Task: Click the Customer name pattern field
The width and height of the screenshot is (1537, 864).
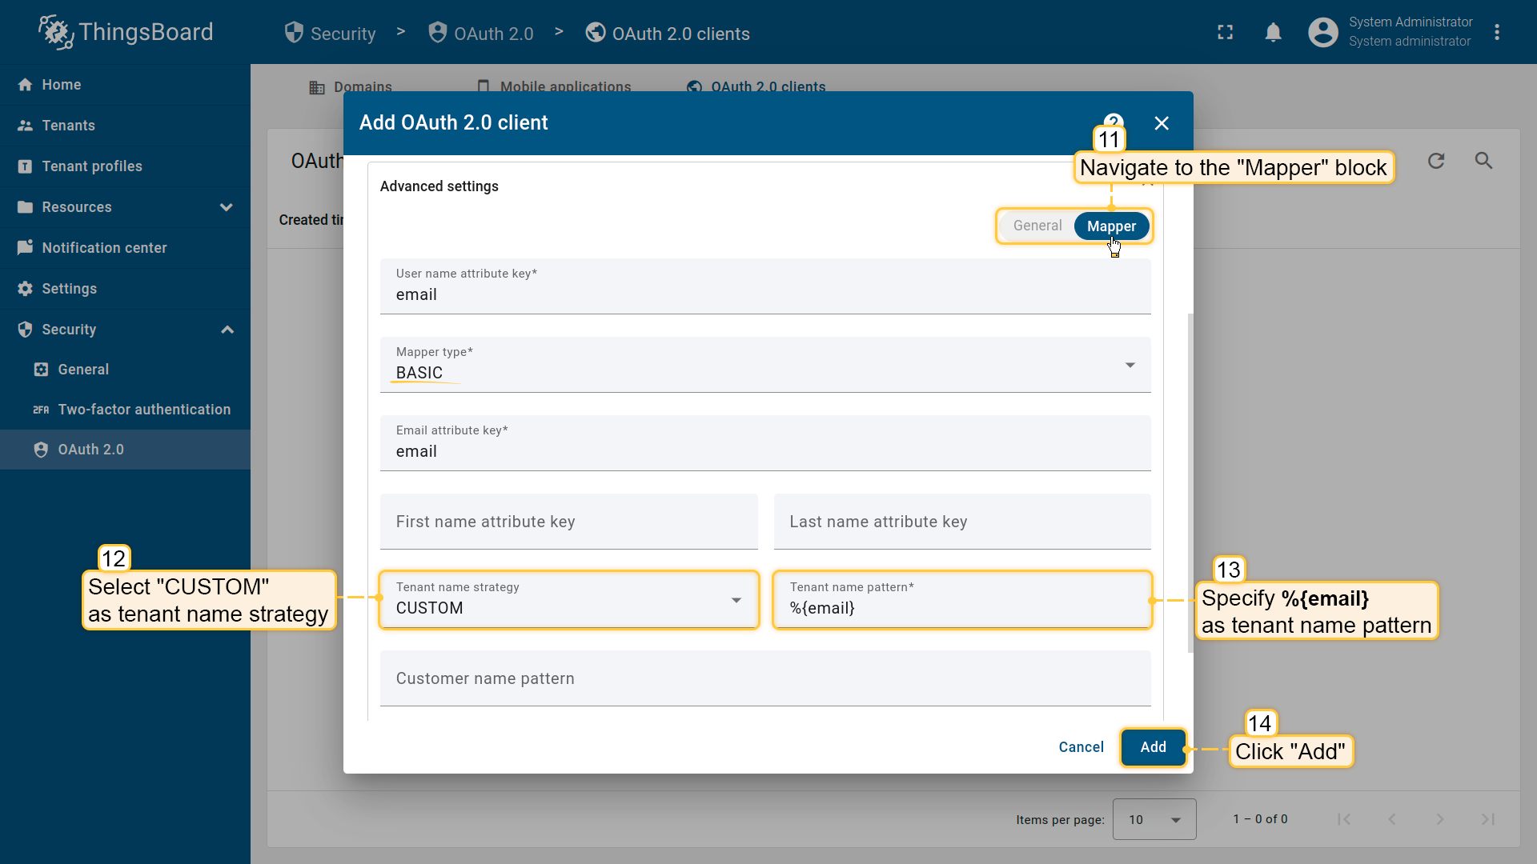Action: coord(764,678)
